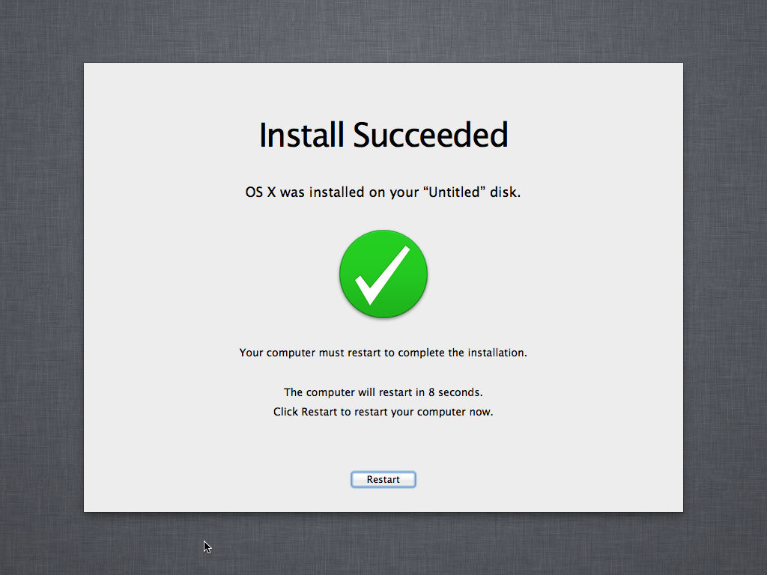Viewport: 767px width, 575px height.
Task: Click the word "installation." in restart message
Action: click(x=497, y=353)
